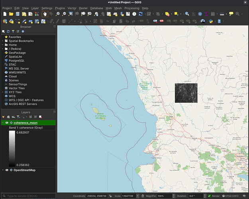Image resolution: width=249 pixels, height=199 pixels.
Task: Toggle visibility of OpenStreetMap layer
Action: pos(7,170)
